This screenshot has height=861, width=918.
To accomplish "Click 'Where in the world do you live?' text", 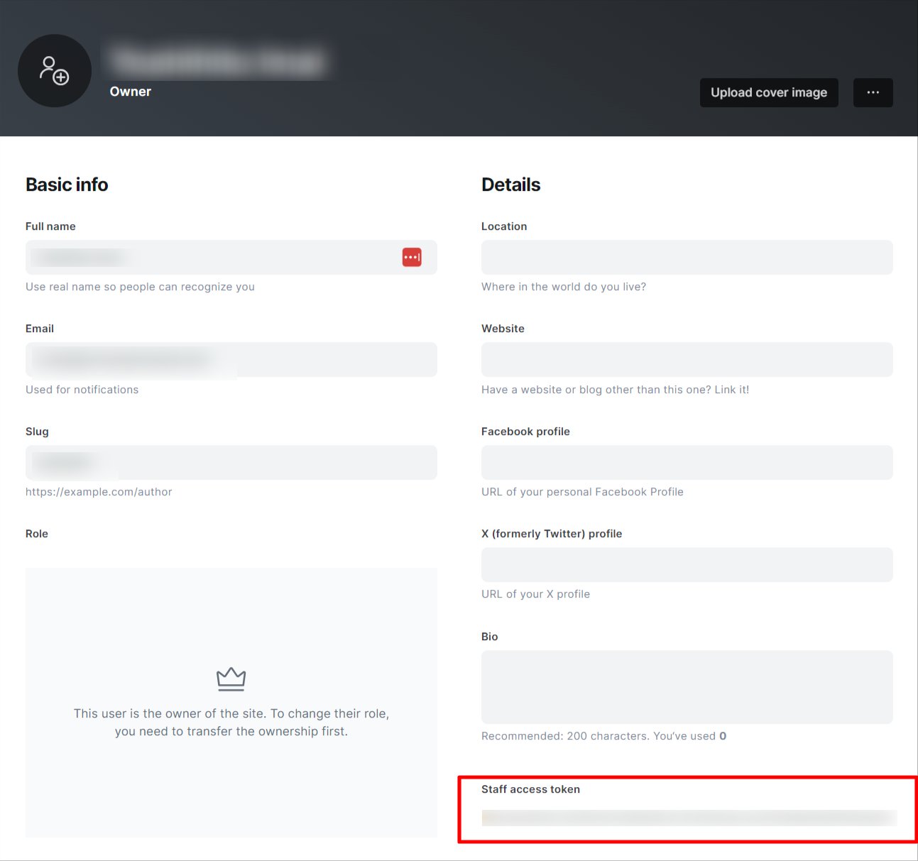I will point(564,287).
